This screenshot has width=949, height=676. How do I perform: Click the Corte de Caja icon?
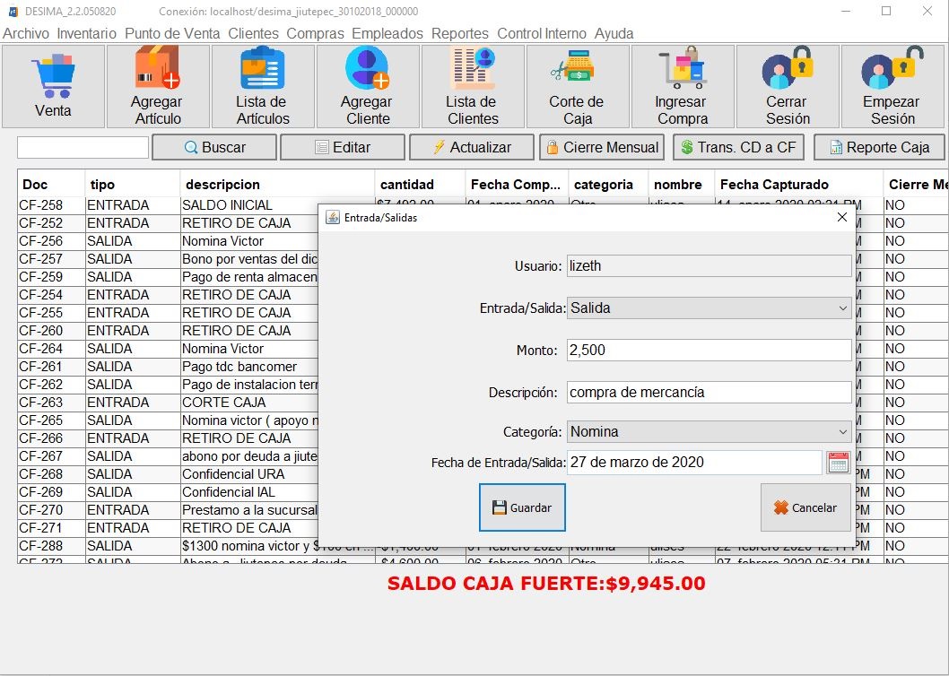tap(576, 70)
